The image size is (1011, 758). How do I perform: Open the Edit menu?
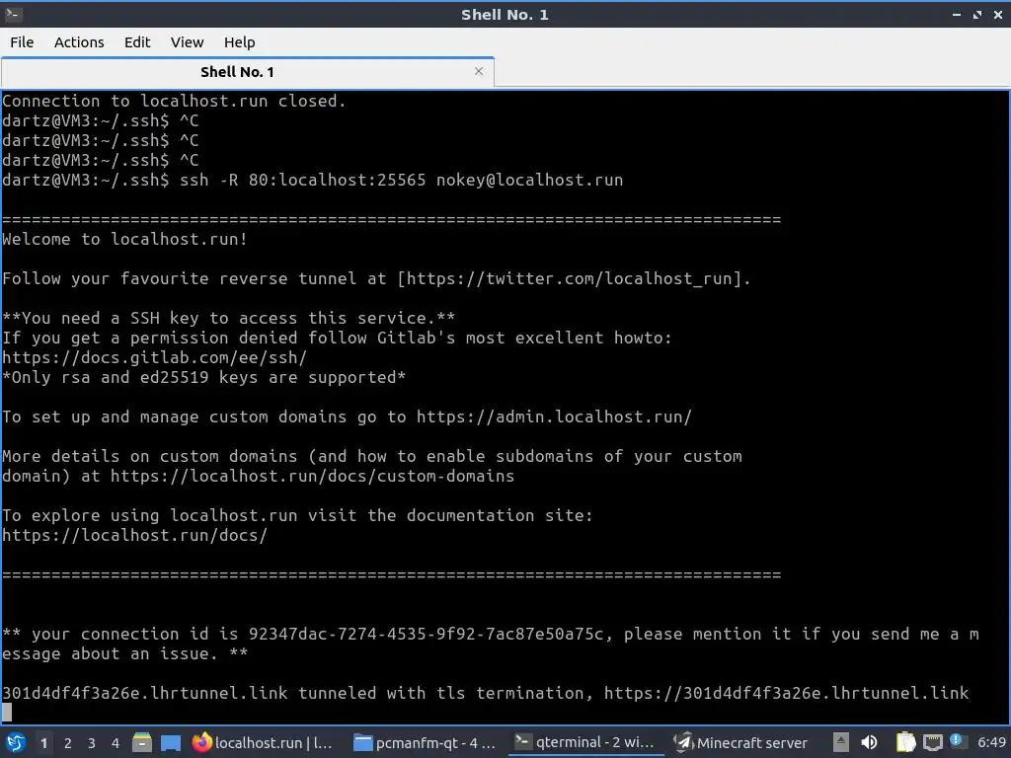point(136,41)
